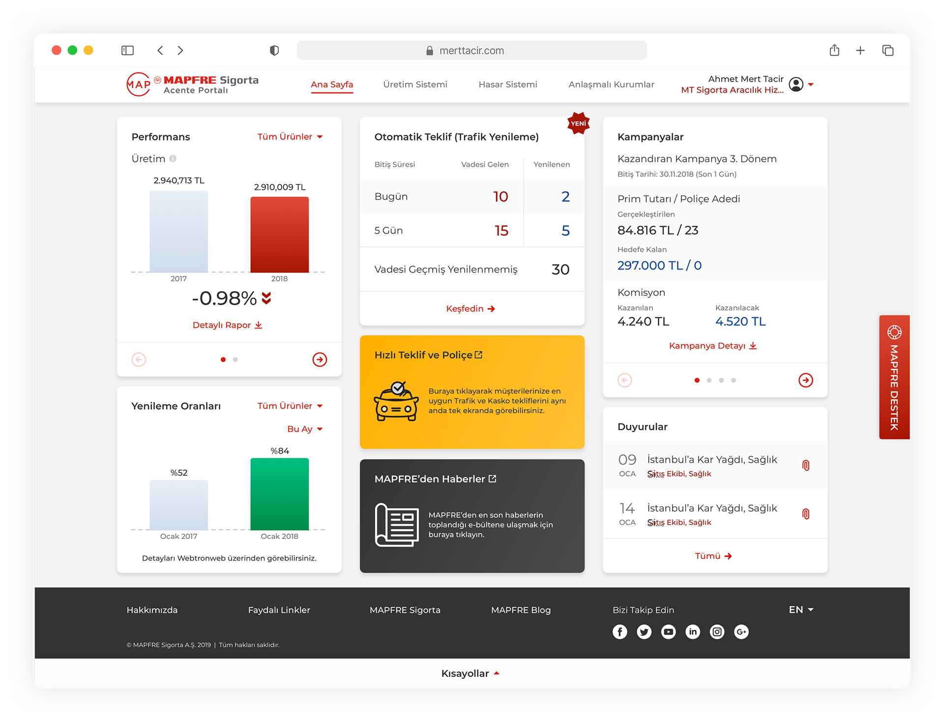
Task: Go to previous Kampanyalar slide arrow
Action: tap(625, 380)
